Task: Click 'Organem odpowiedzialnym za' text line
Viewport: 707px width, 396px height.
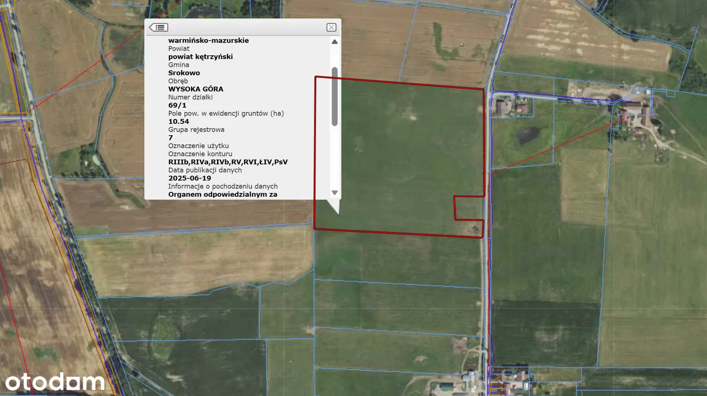Action: tap(223, 194)
